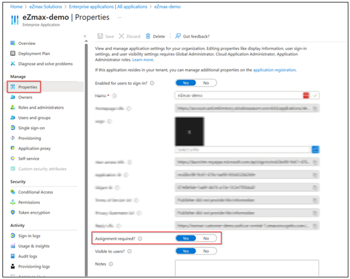Go to Conditional Access under Security
This screenshot has height=279, width=350.
[x=35, y=192]
